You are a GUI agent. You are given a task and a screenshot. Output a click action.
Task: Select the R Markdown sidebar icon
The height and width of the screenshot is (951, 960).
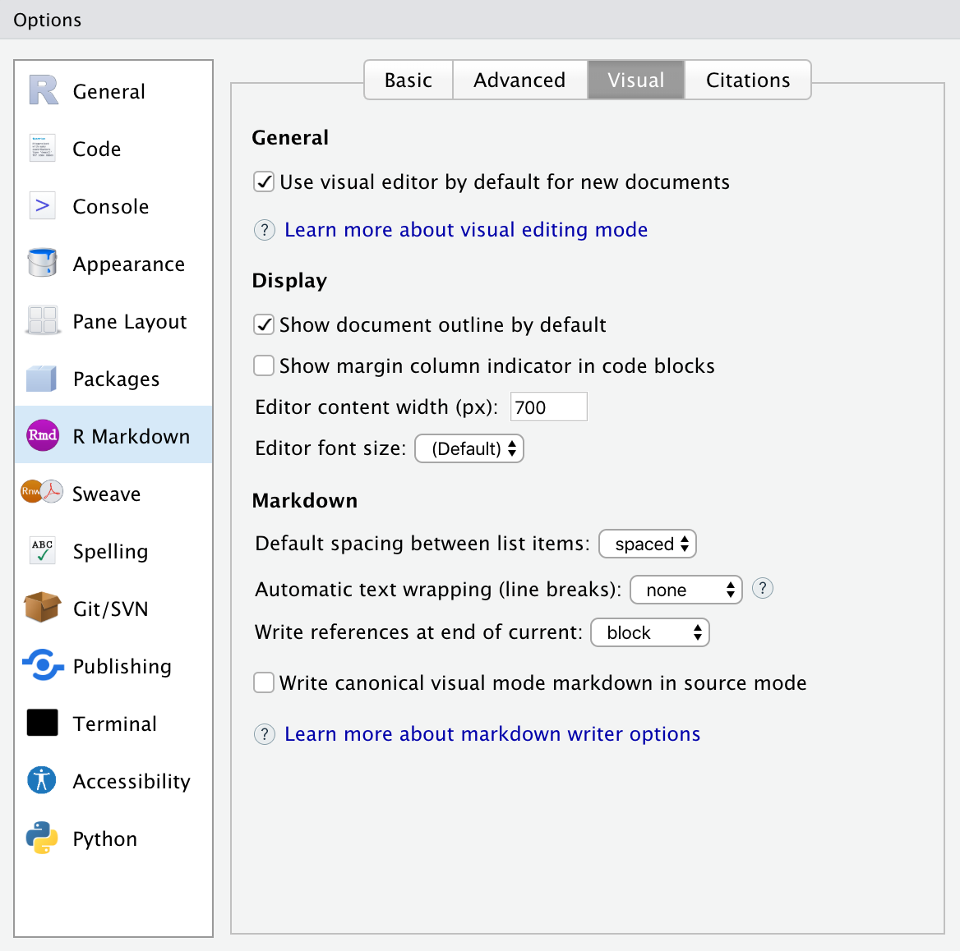tap(42, 436)
